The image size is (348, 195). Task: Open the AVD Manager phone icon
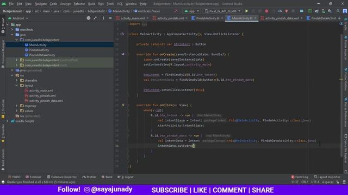click(x=323, y=11)
